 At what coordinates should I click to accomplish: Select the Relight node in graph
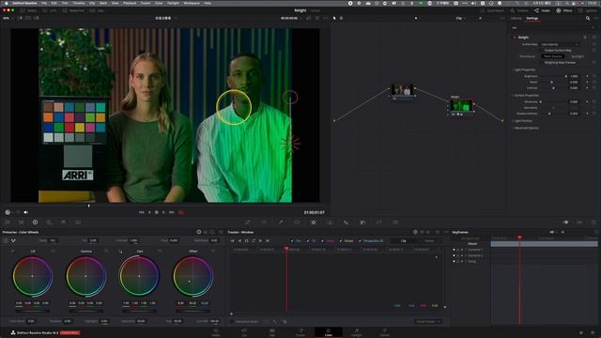point(461,106)
